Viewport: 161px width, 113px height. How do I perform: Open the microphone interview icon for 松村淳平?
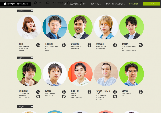point(115,45)
